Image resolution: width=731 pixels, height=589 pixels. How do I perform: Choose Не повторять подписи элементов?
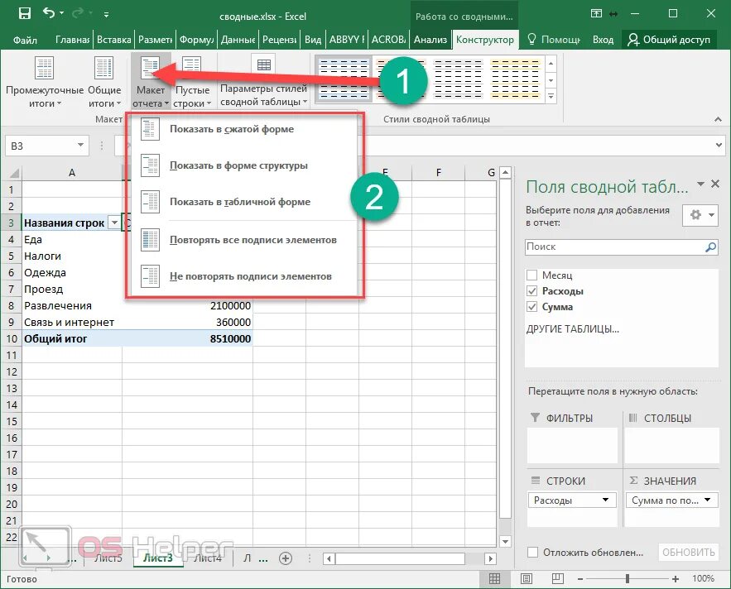(x=244, y=276)
